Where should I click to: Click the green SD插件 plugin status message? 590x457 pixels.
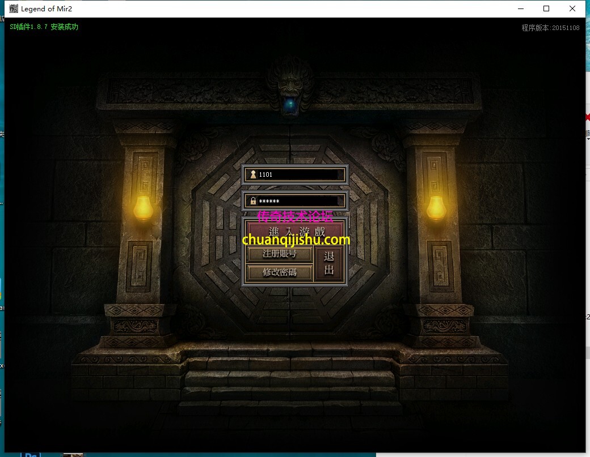pos(44,27)
